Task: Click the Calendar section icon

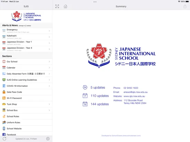Action: point(4,68)
